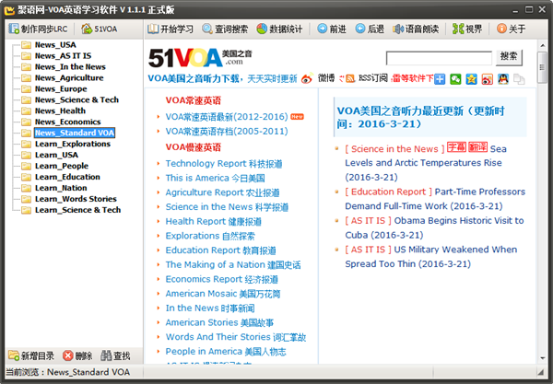Open VOA常速英语最新(2012-2016) link
Viewport: 553px width, 384px height.
tap(227, 117)
